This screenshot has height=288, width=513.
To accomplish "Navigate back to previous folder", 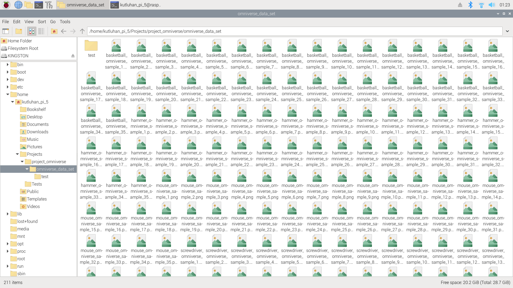I will [64, 31].
